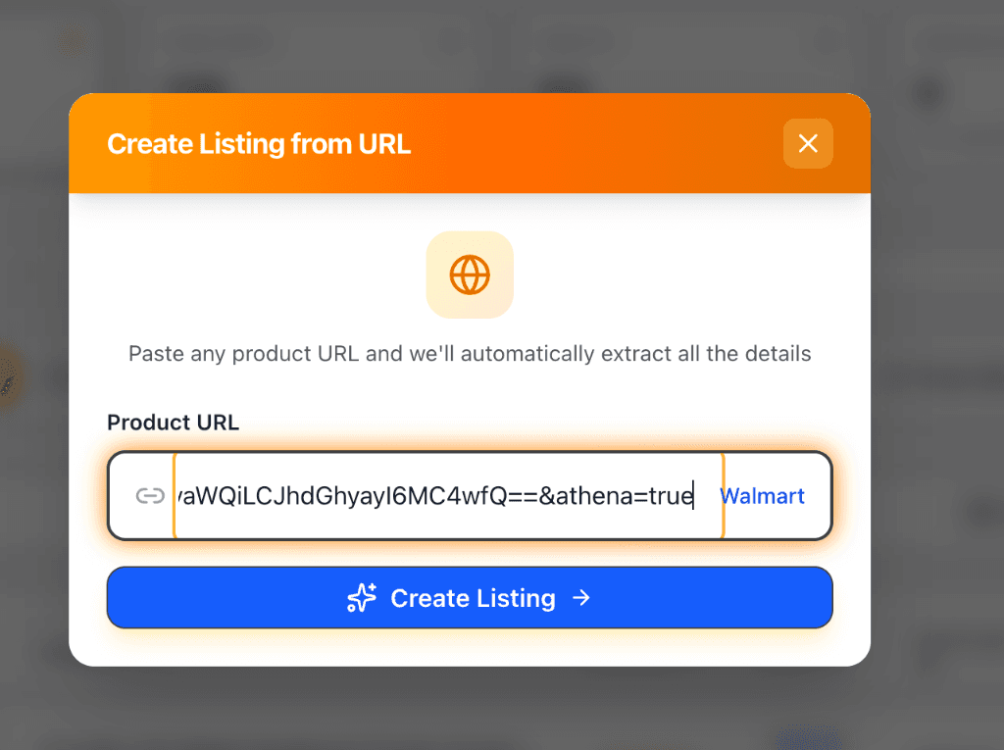The width and height of the screenshot is (1004, 750).
Task: Click the X icon in the orange header
Action: tap(808, 143)
